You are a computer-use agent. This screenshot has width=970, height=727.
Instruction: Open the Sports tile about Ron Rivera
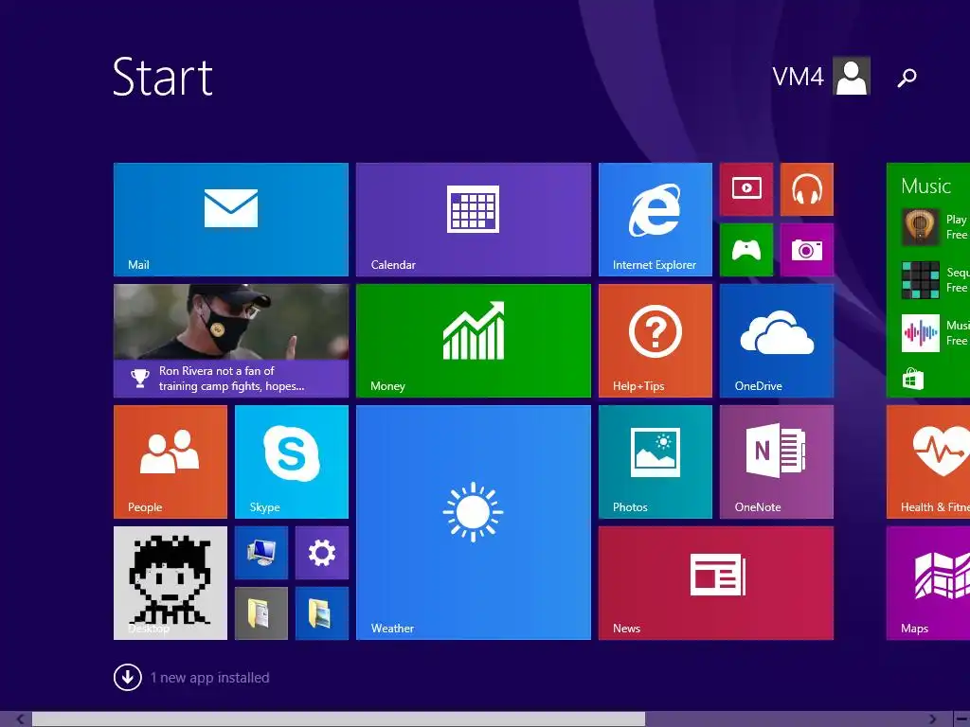[x=231, y=341]
